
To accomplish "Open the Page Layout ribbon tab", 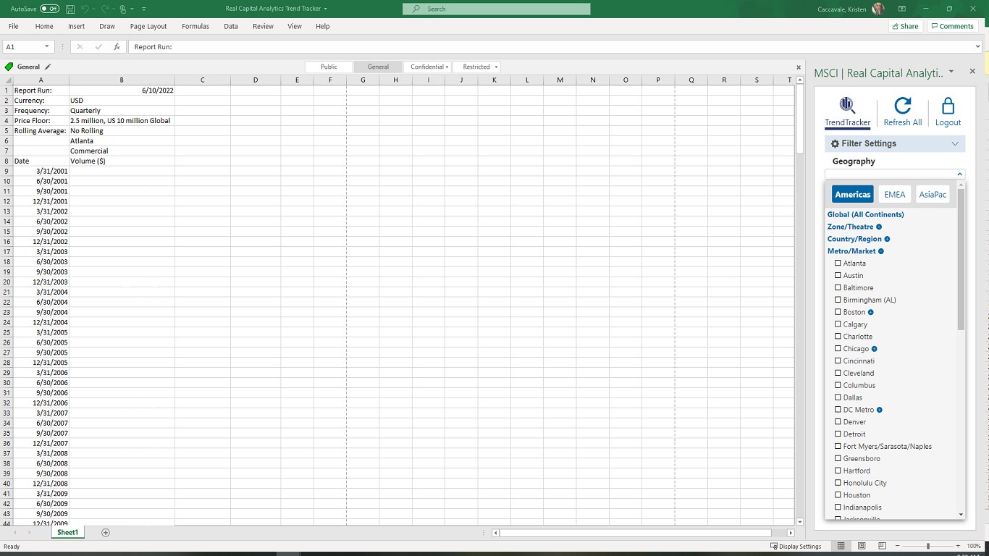I will [x=148, y=26].
